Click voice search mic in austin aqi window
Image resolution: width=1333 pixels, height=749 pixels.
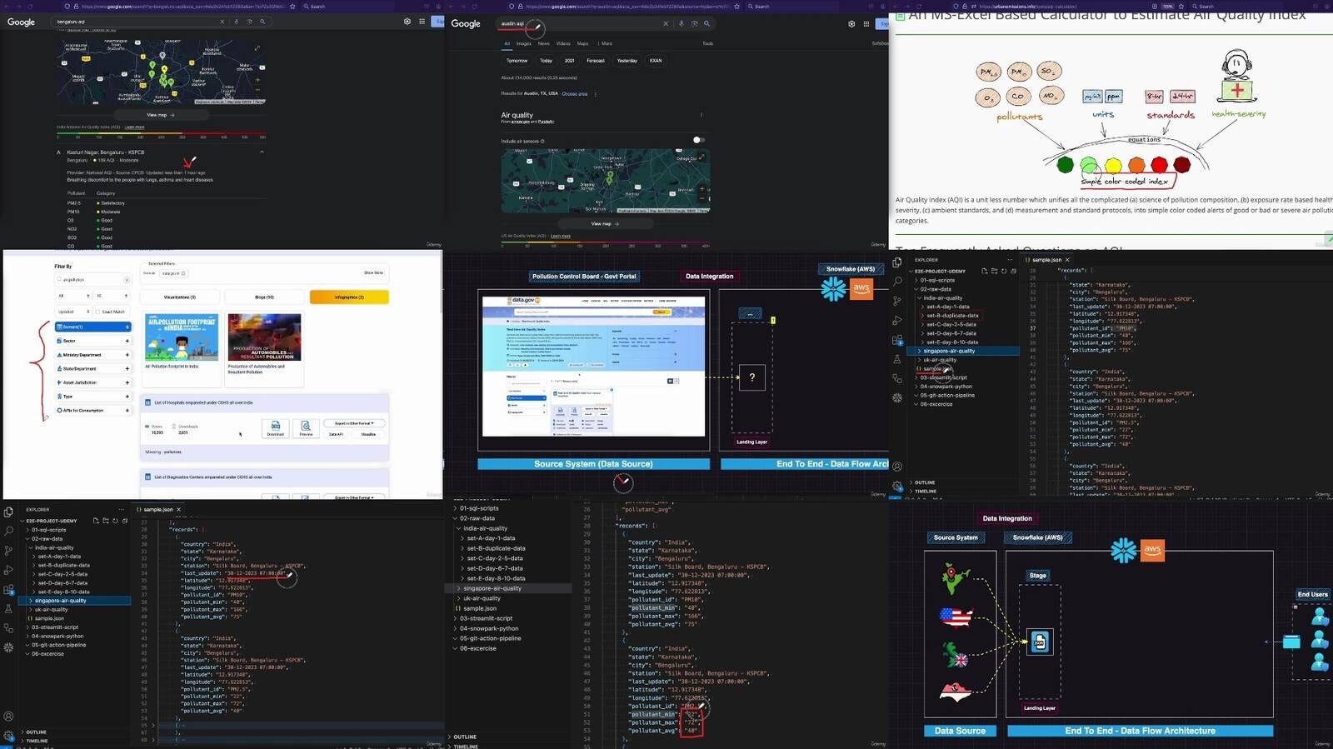pyautogui.click(x=681, y=23)
